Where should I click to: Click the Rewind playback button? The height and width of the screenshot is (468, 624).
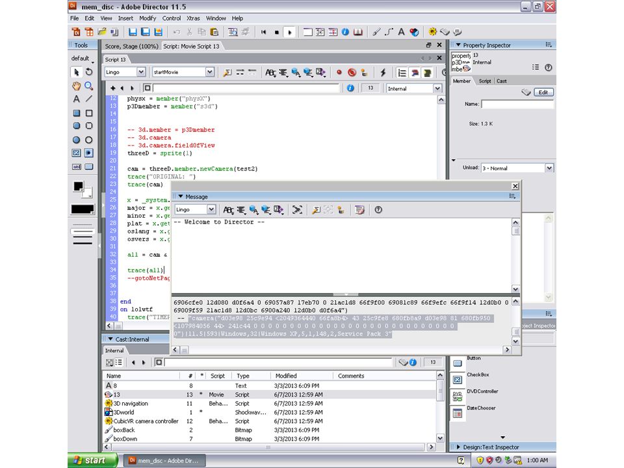(263, 32)
